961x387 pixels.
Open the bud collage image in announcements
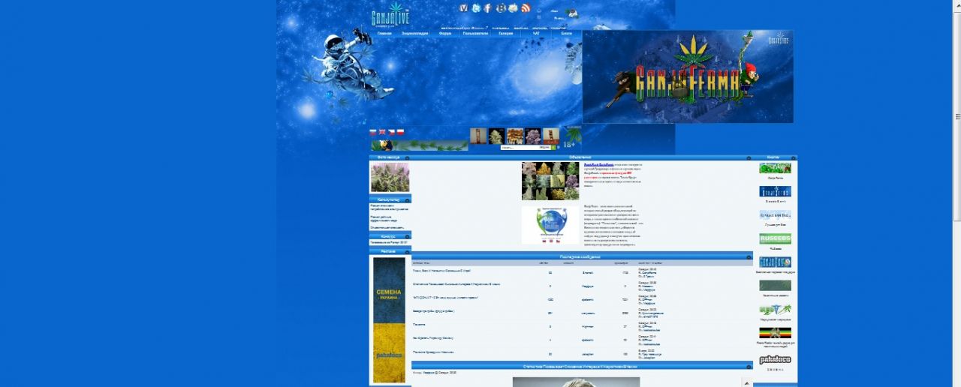click(550, 181)
